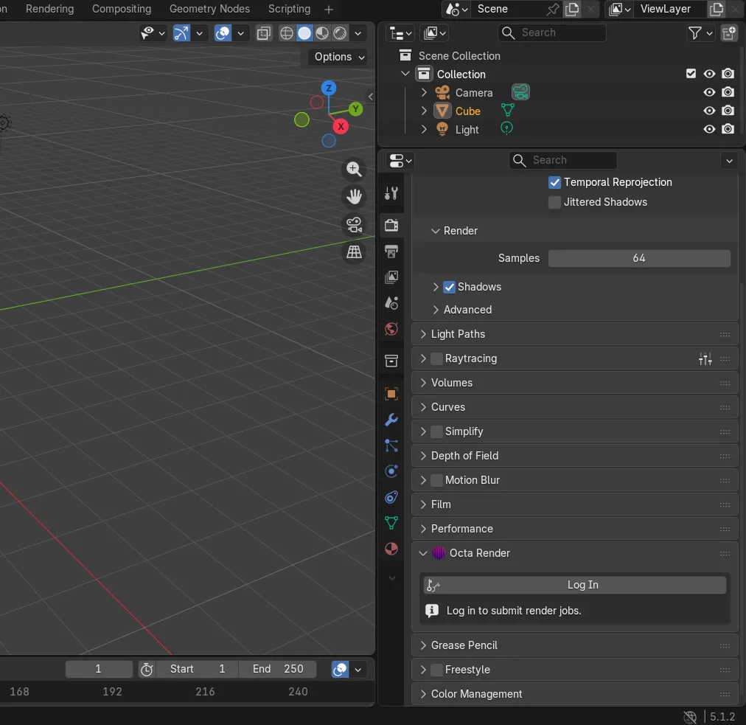Open the viewport Options dropdown
This screenshot has height=725, width=746.
tap(339, 57)
